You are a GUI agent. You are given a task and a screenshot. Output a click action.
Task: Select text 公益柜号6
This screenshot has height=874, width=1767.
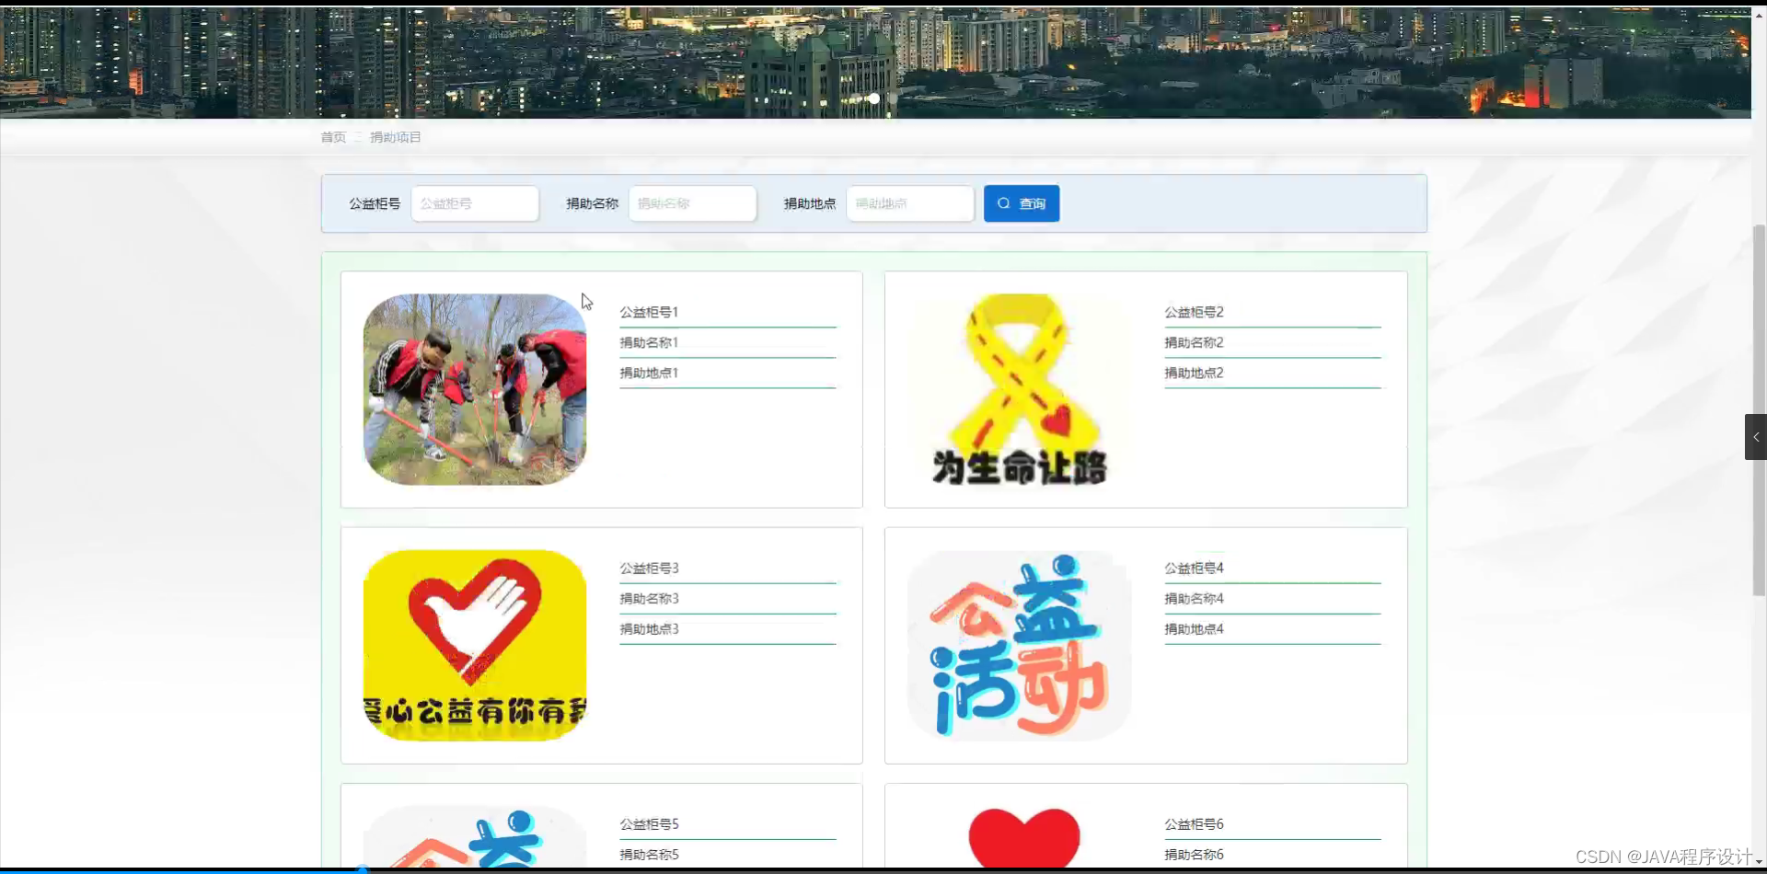point(1194,824)
